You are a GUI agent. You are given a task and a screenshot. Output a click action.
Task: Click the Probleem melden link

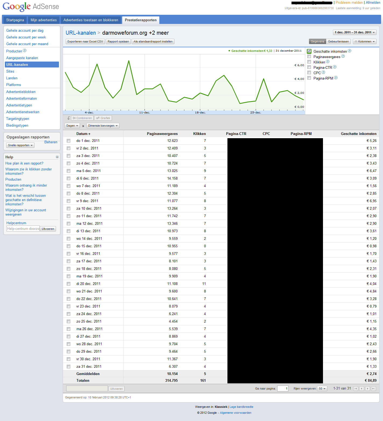[349, 2]
